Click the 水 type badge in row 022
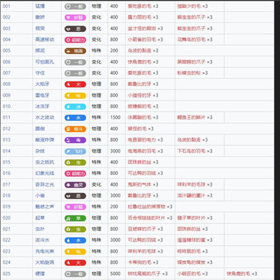 click(x=75, y=240)
